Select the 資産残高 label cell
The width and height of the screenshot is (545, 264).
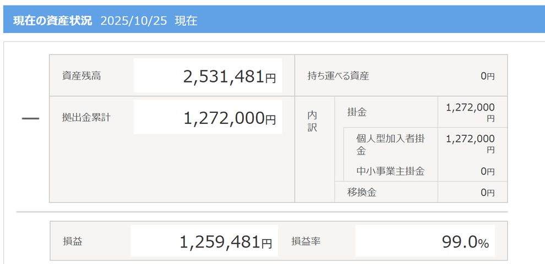coord(81,76)
